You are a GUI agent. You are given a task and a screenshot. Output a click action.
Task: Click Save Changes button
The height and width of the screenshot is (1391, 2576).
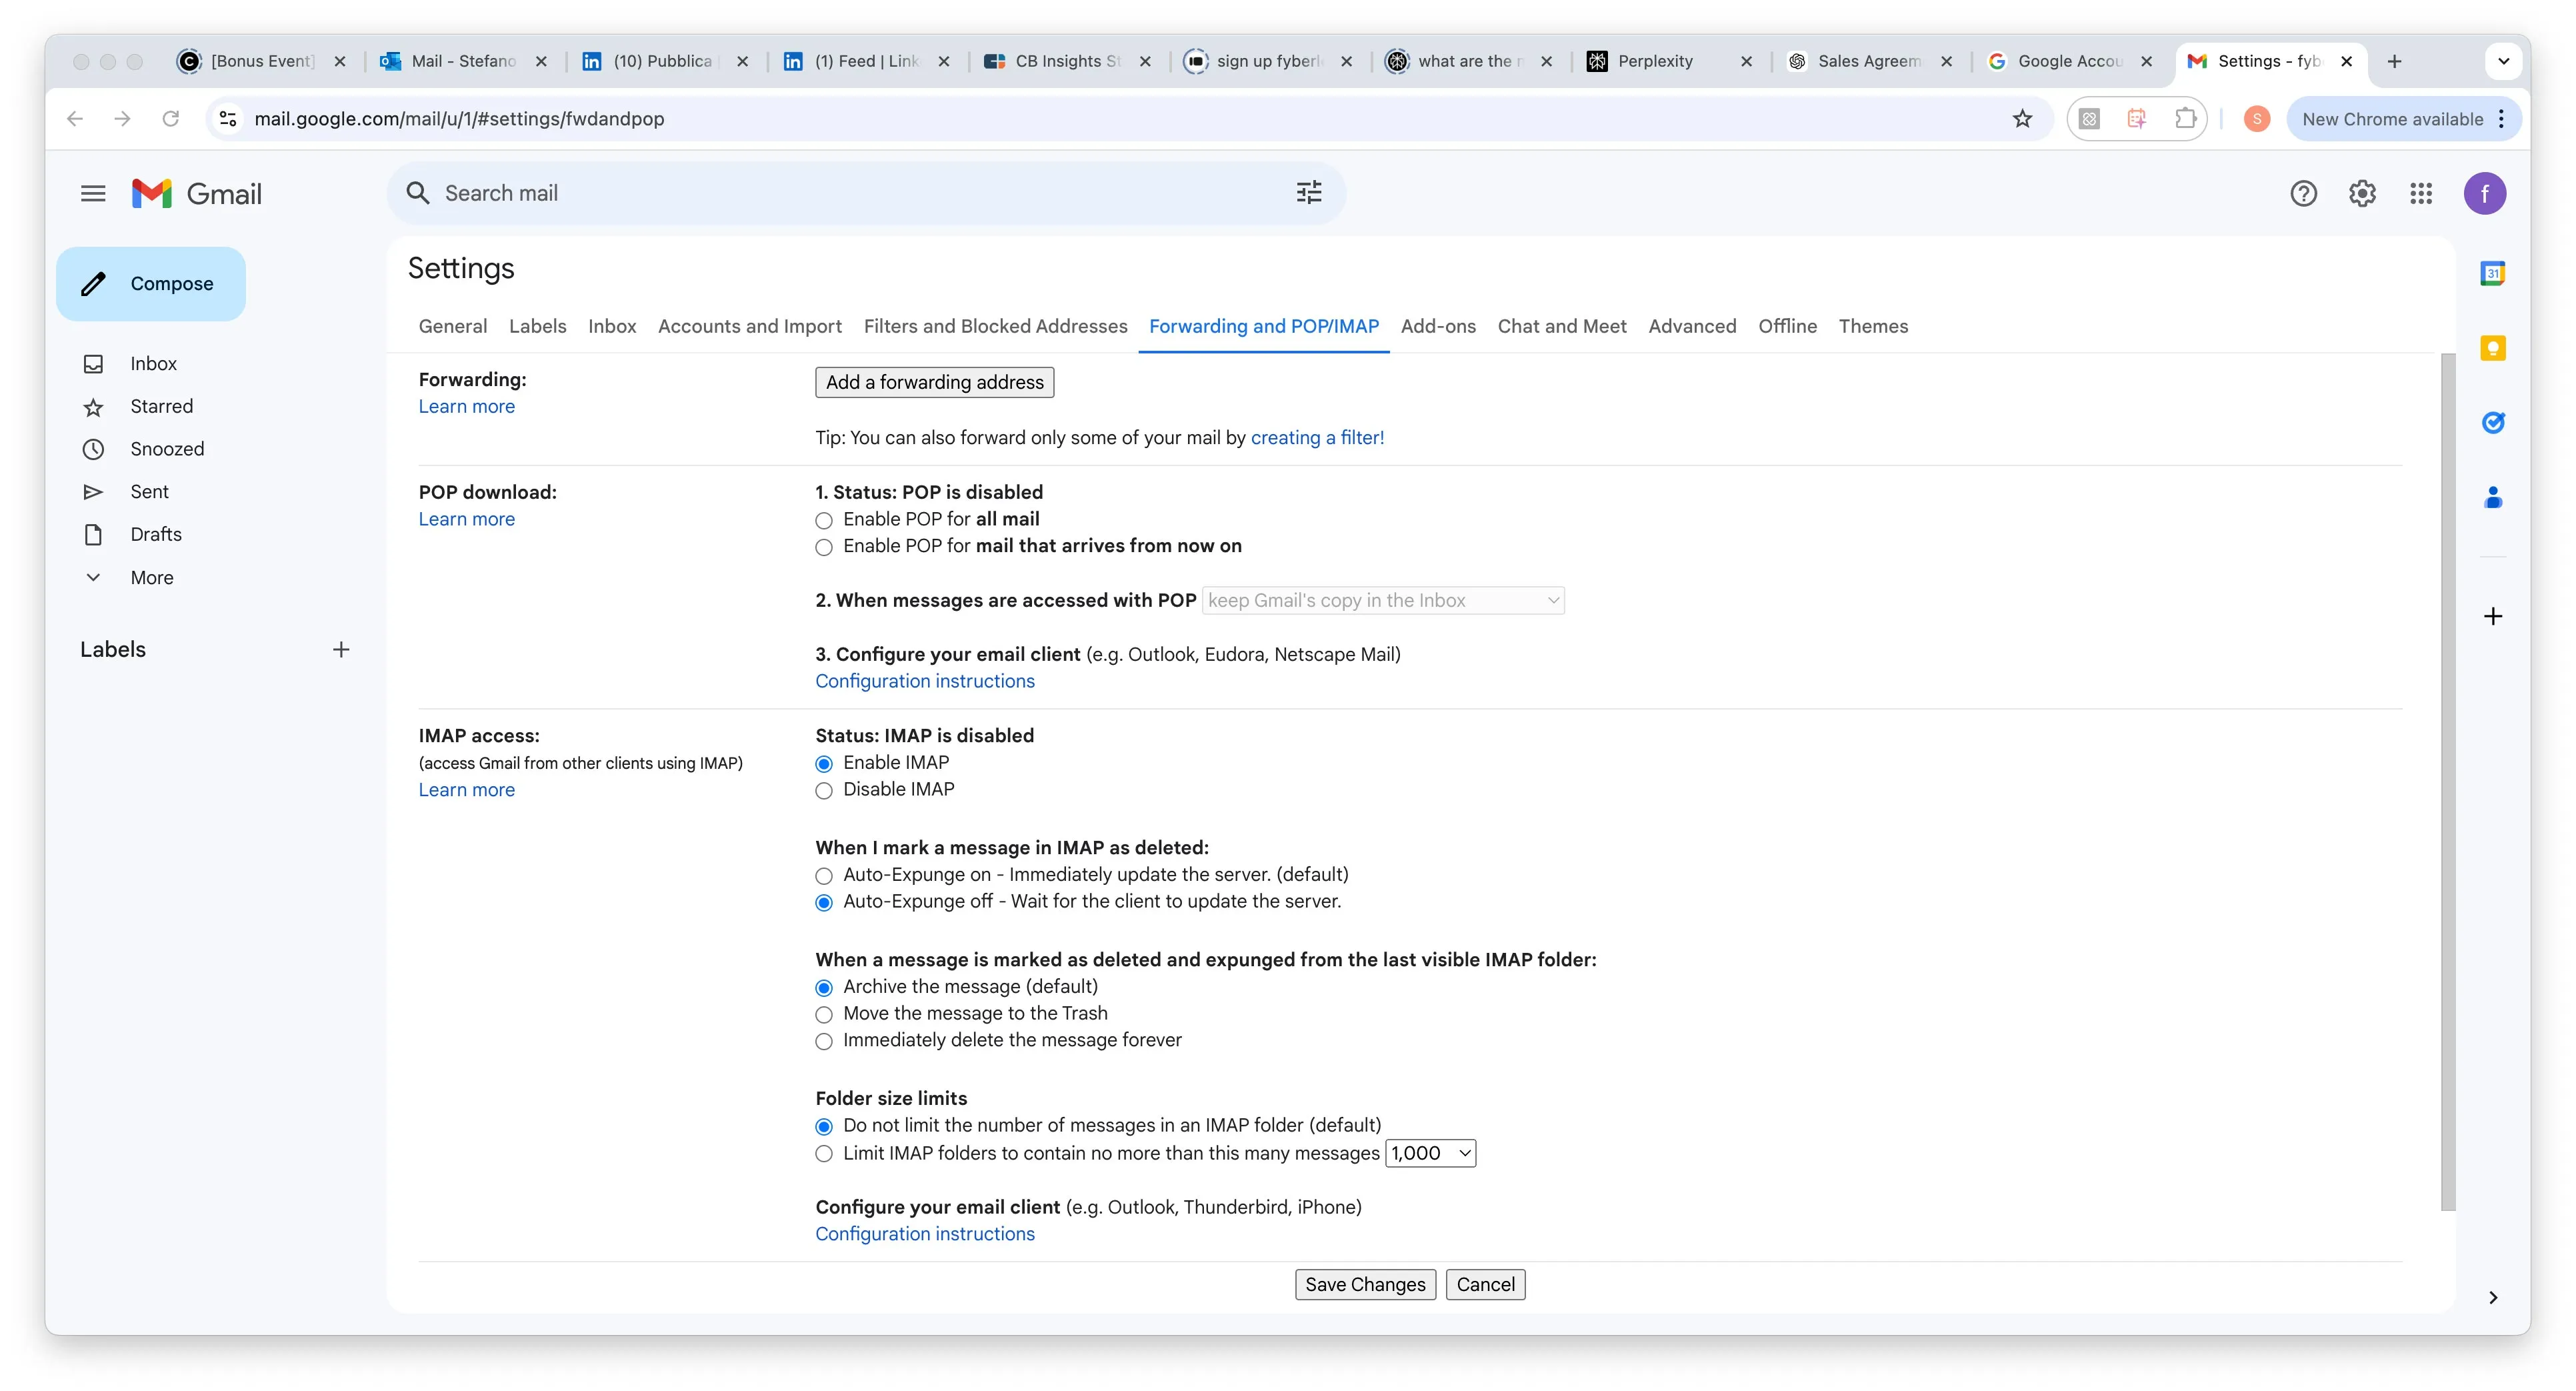point(1365,1284)
